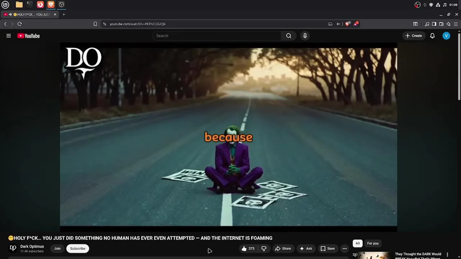Open site settings icon in address bar
461x259 pixels.
coord(104,24)
